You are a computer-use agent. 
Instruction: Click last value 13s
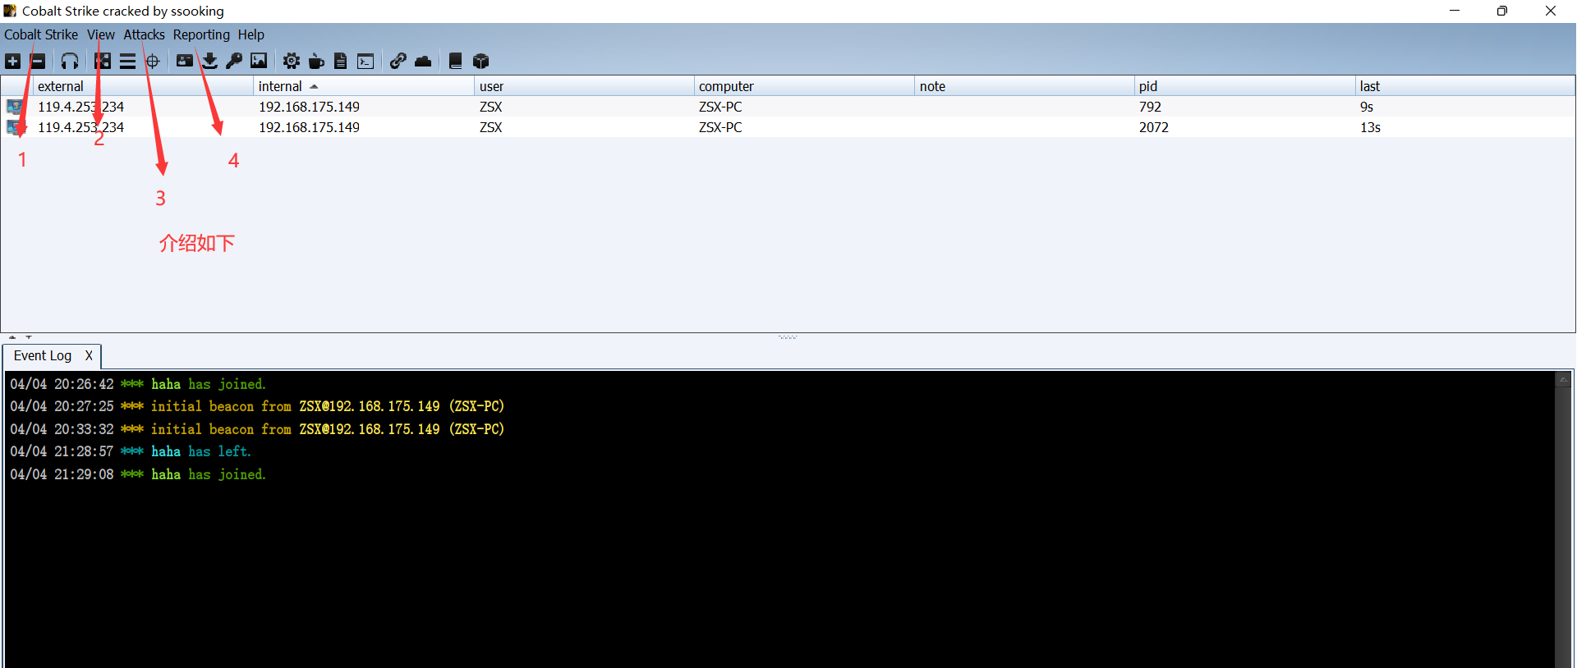[x=1370, y=127]
